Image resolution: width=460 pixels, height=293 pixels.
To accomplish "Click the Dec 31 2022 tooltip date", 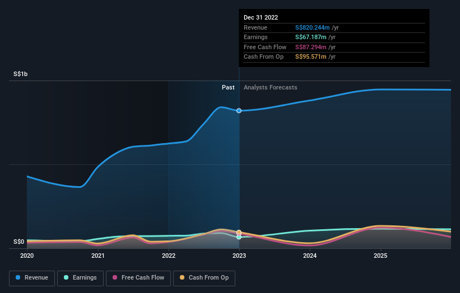I will tap(261, 17).
